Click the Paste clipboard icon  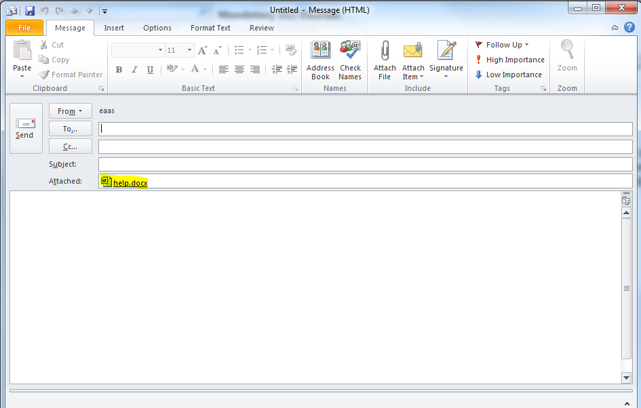[x=22, y=51]
